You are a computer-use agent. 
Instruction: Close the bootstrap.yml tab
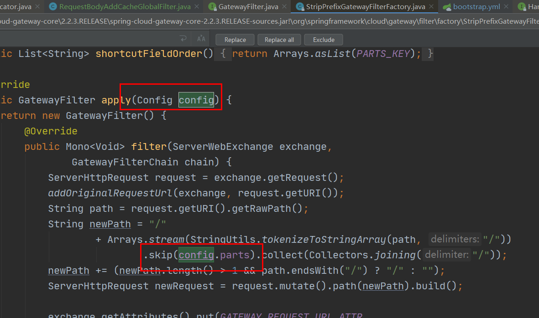coord(506,6)
